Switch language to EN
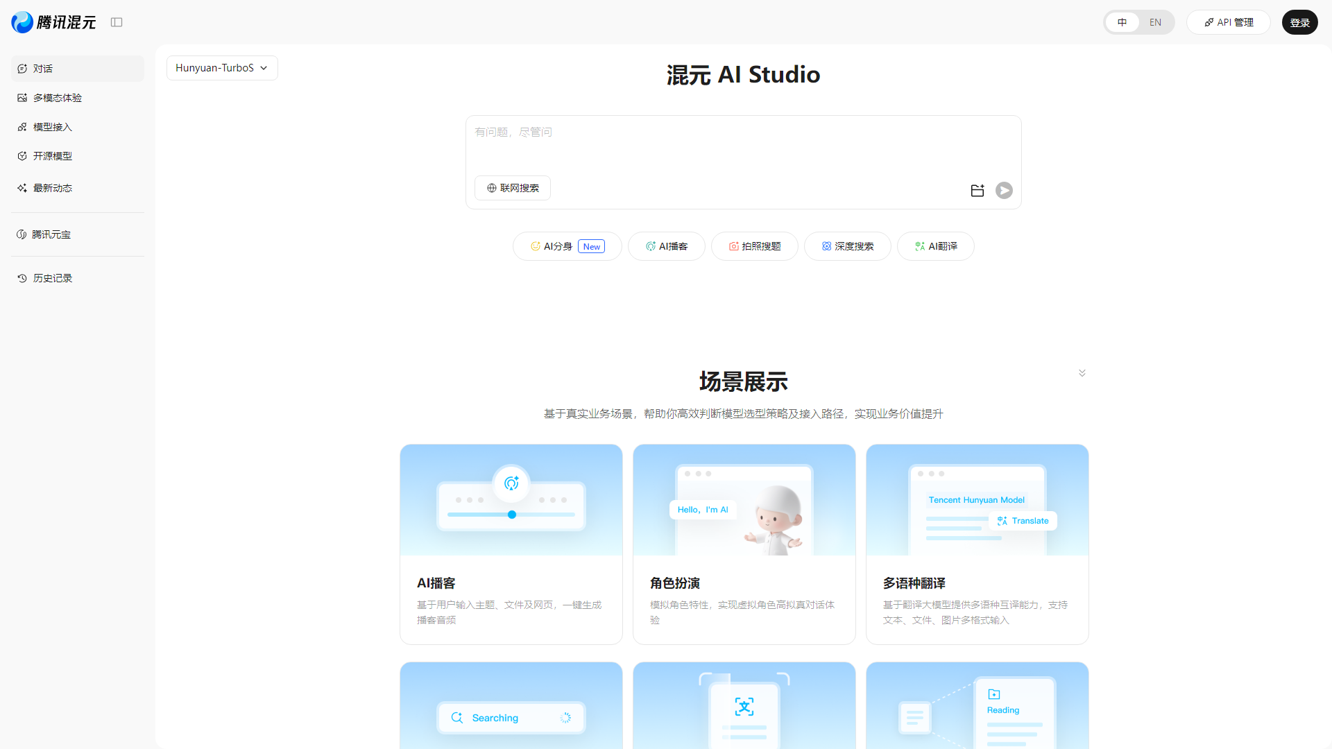This screenshot has height=749, width=1332. pyautogui.click(x=1155, y=22)
